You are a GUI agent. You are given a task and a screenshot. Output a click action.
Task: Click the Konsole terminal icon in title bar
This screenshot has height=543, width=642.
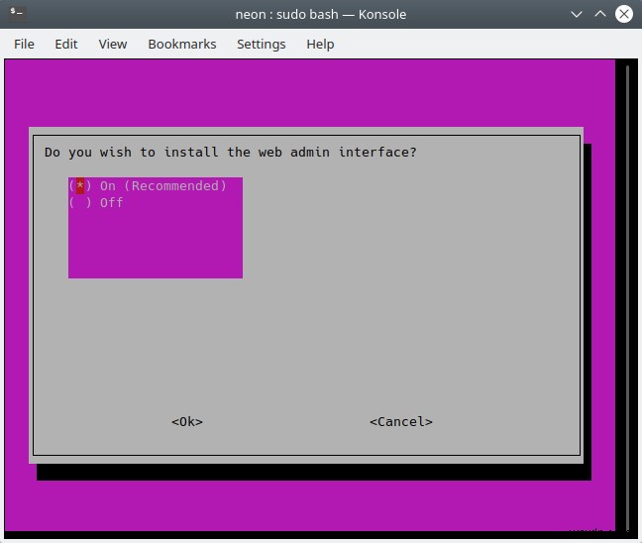(x=17, y=13)
